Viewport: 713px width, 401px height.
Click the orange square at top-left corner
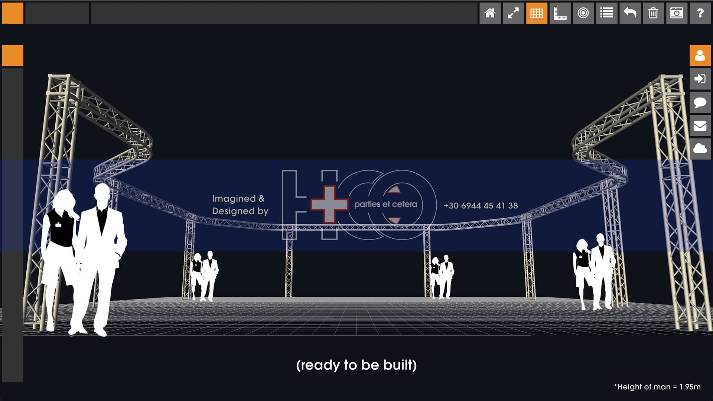point(13,13)
